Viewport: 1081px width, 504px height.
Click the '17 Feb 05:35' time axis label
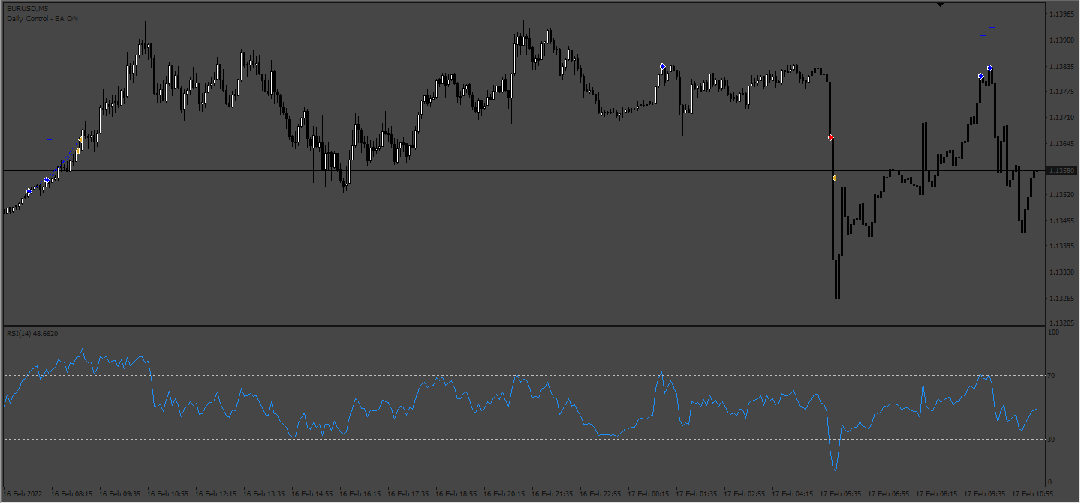(840, 494)
